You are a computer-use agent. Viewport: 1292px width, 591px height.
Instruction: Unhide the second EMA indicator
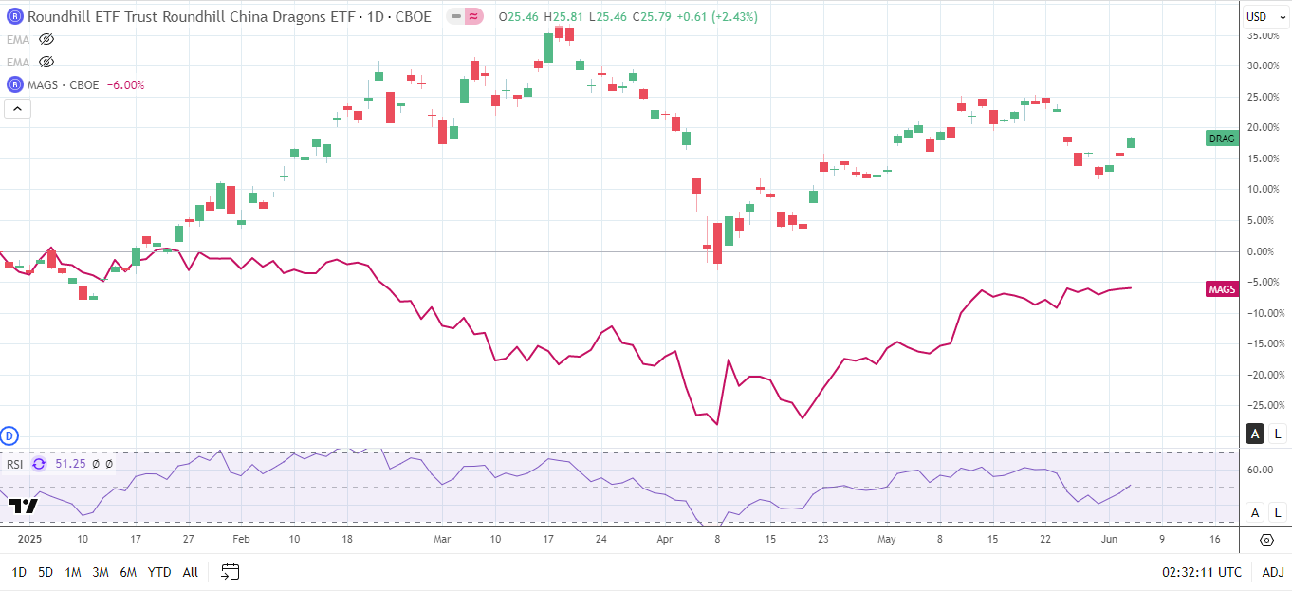pos(46,62)
